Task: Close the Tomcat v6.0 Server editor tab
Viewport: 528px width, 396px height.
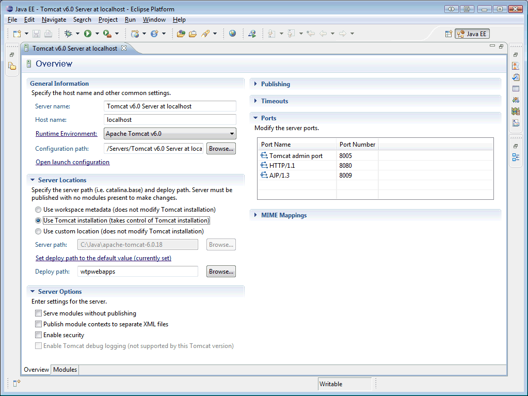Action: point(124,48)
